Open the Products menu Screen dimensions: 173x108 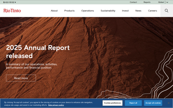point(69,11)
